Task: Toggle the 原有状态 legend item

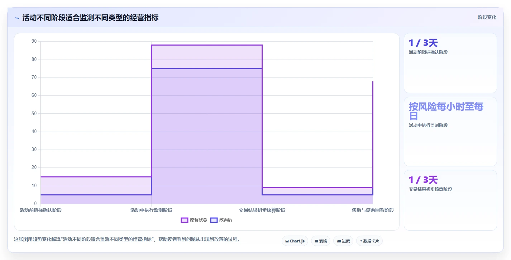Action: [x=194, y=220]
